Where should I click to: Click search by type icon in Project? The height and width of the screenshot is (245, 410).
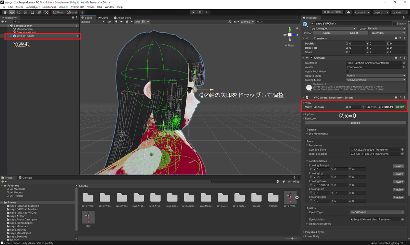[x=278, y=182]
